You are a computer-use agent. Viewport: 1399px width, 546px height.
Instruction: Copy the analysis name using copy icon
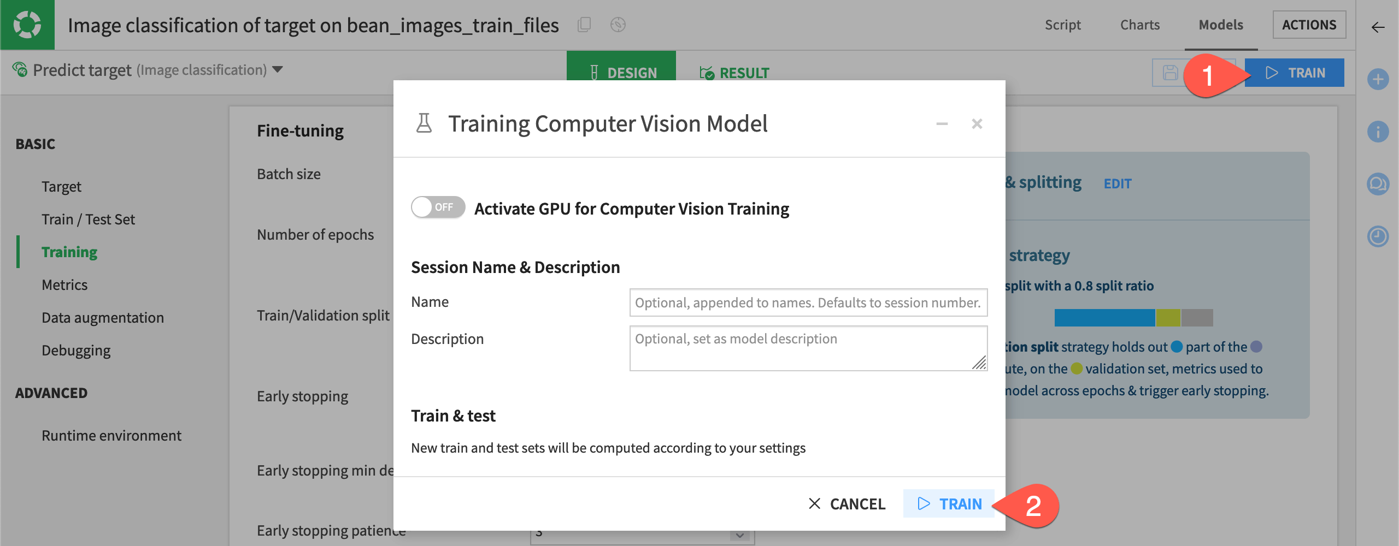[584, 25]
